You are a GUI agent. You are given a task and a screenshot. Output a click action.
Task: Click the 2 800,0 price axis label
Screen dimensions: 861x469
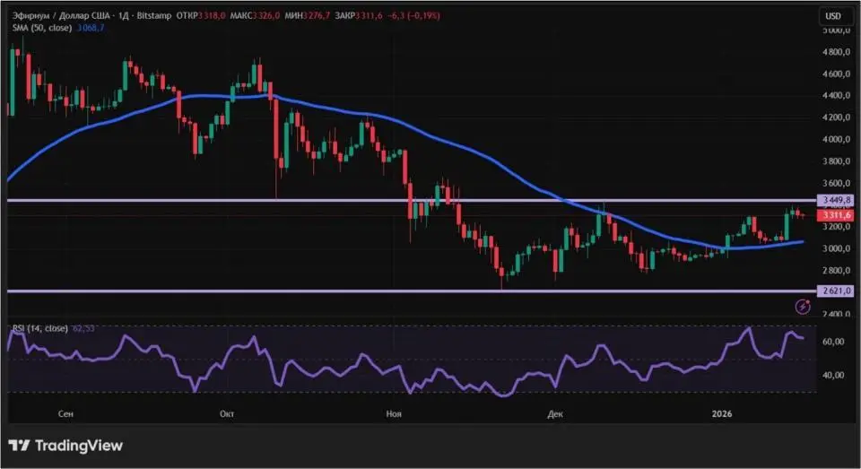836,270
